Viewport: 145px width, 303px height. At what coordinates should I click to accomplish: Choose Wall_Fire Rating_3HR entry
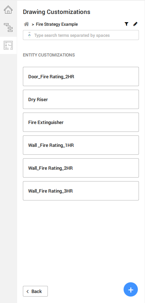click(x=81, y=191)
